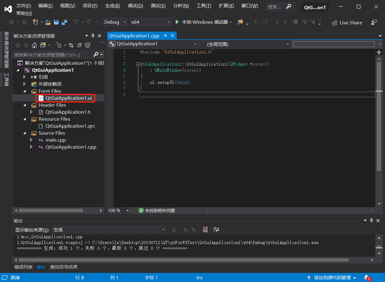Pin the QtGuiApplication1.cpp document tab
Image resolution: width=385 pixels, height=282 pixels.
click(165, 36)
